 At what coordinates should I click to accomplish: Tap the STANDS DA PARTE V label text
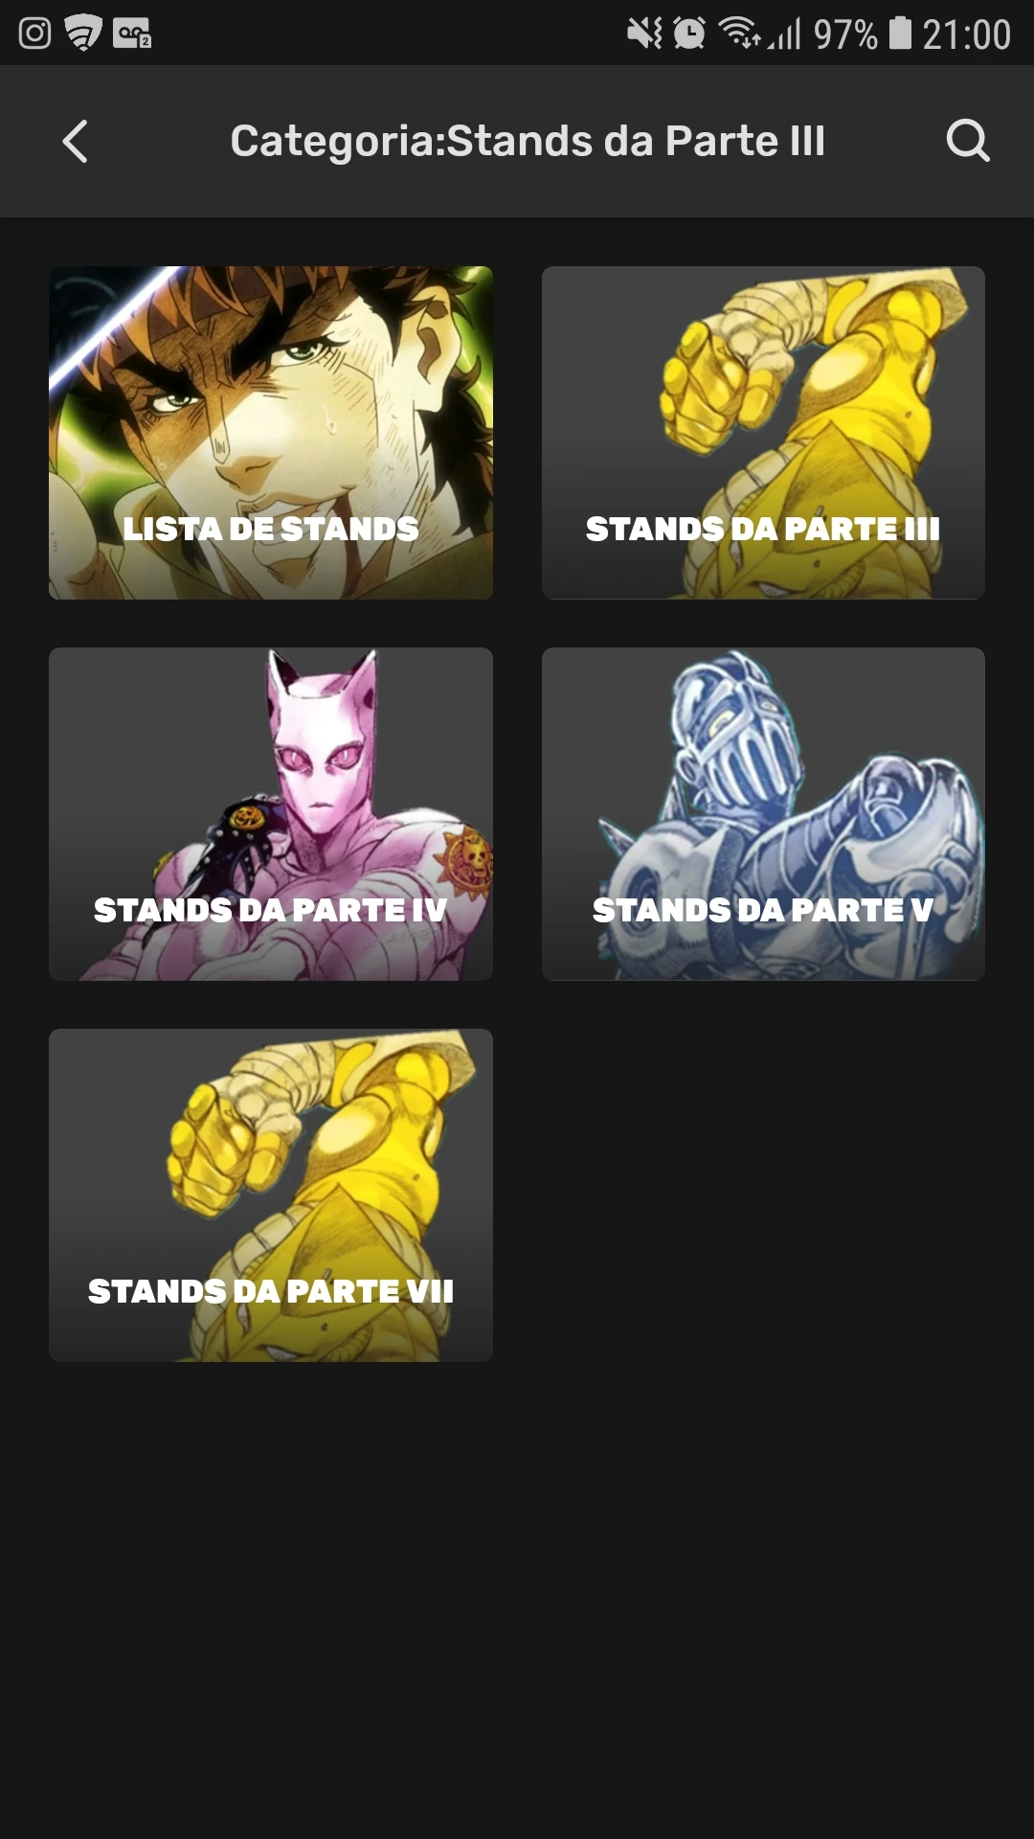(x=763, y=910)
